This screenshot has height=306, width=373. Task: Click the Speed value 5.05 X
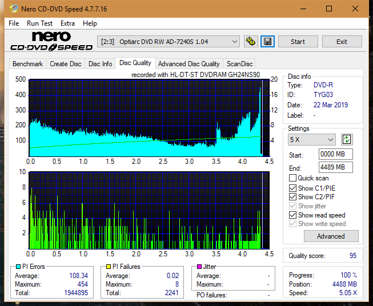[x=348, y=293]
